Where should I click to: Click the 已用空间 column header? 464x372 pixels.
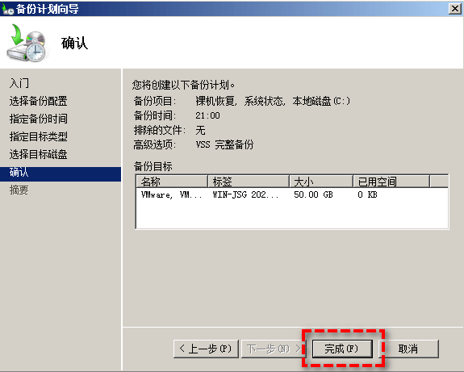[391, 181]
